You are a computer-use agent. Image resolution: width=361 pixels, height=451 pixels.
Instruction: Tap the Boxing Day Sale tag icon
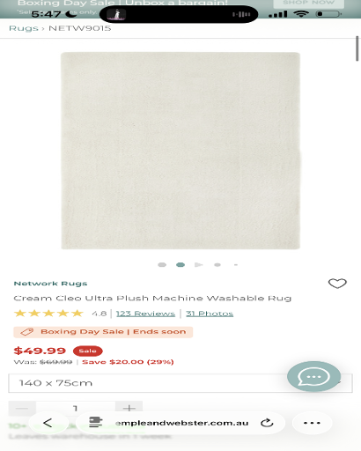coord(26,332)
